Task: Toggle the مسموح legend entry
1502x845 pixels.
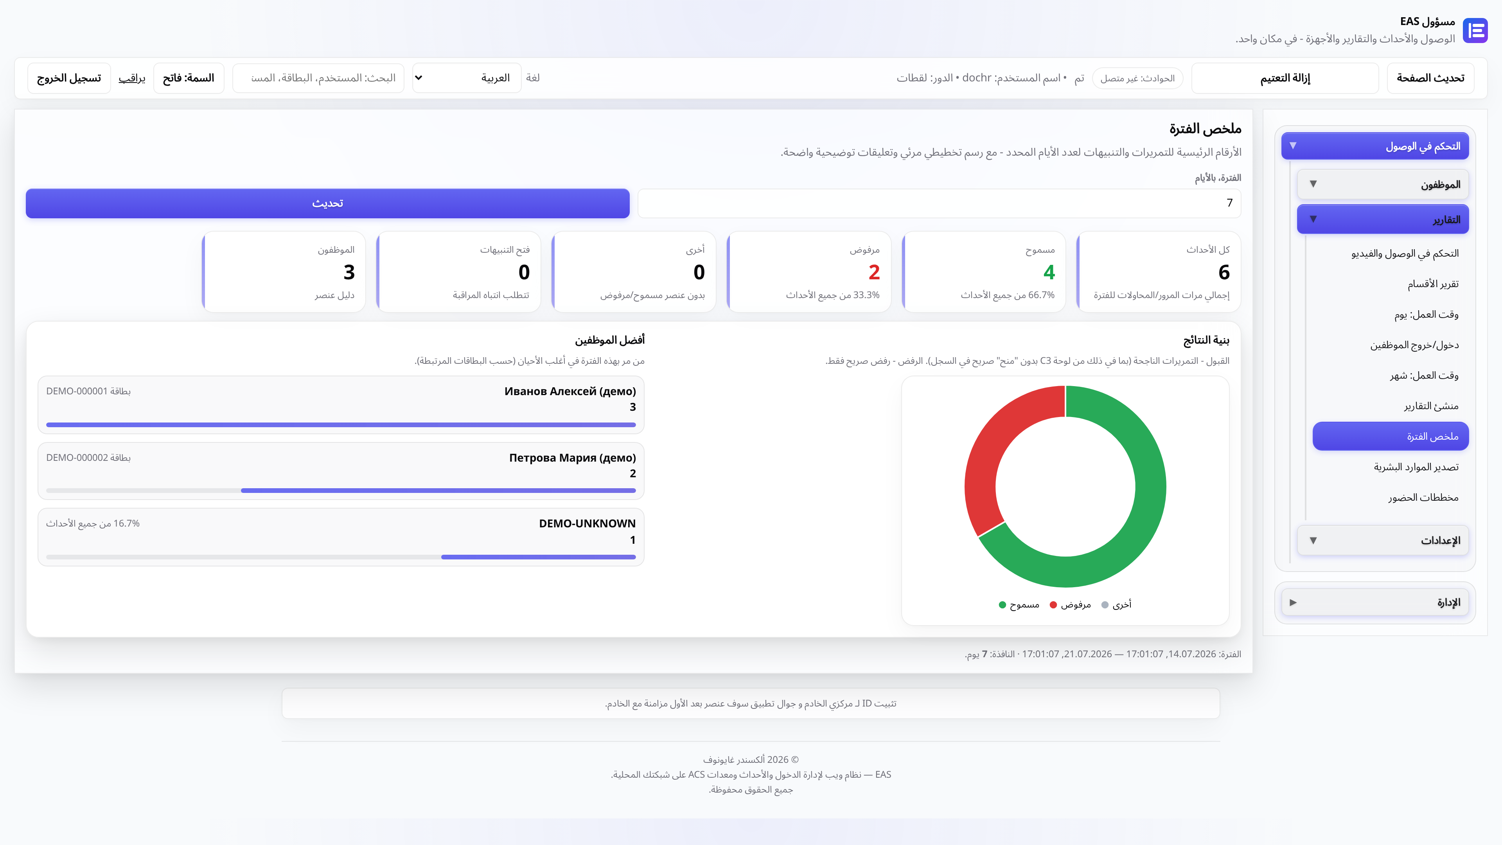Action: tap(1019, 605)
